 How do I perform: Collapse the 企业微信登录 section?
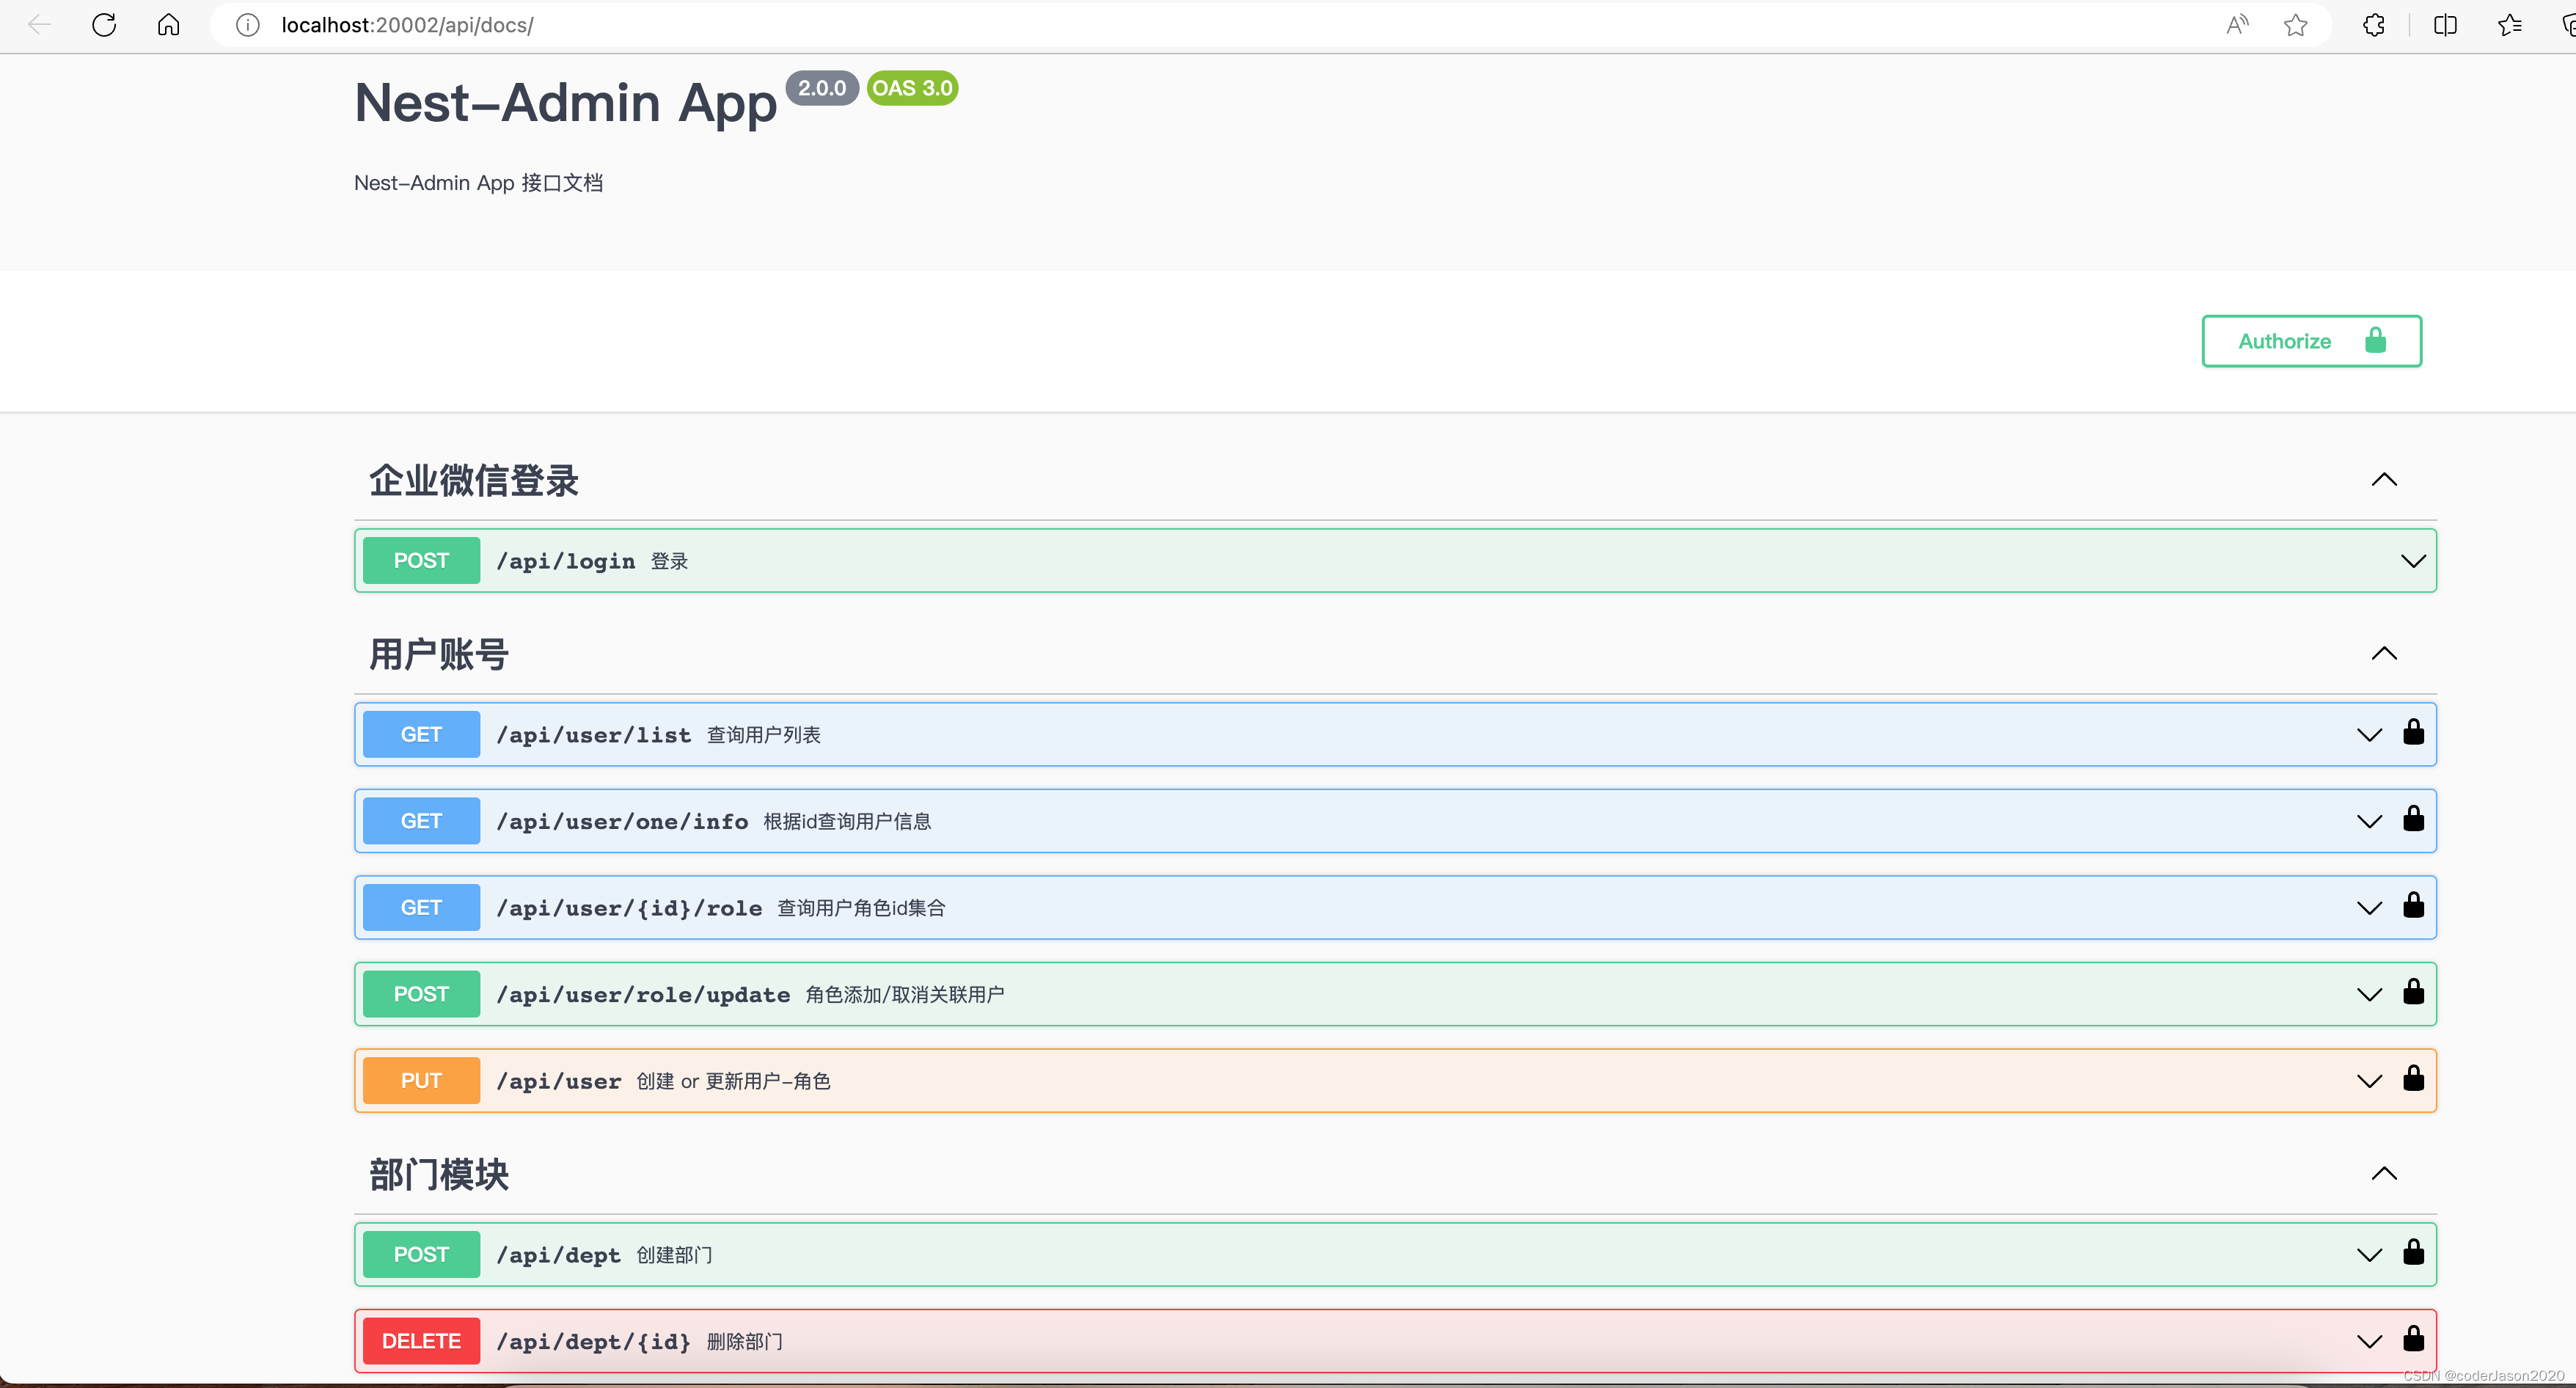pyautogui.click(x=2384, y=480)
